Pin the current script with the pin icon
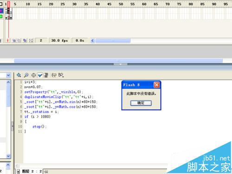Image resolution: width=232 pixels, height=174 pixels. tap(46, 171)
